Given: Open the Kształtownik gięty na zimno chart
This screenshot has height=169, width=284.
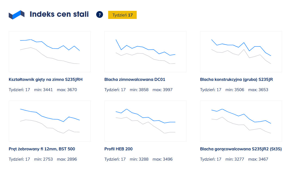Looking at the screenshot, I should pos(50,52).
